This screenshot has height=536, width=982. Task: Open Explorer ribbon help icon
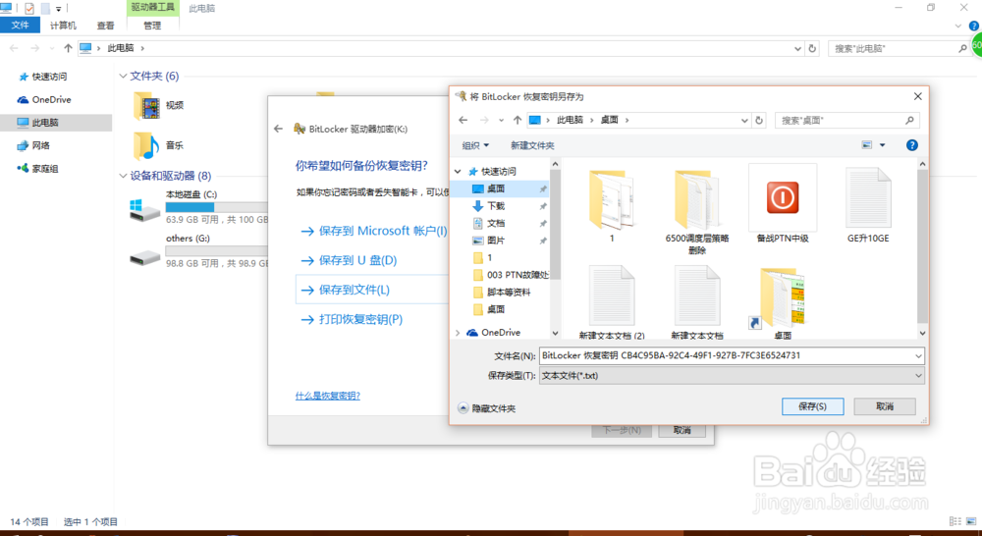(974, 26)
